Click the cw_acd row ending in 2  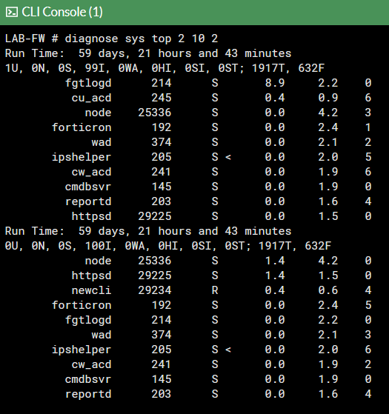point(222,364)
